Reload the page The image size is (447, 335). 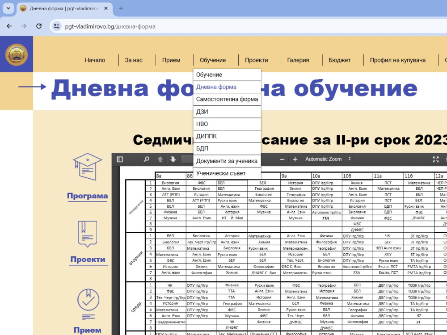[x=39, y=26]
